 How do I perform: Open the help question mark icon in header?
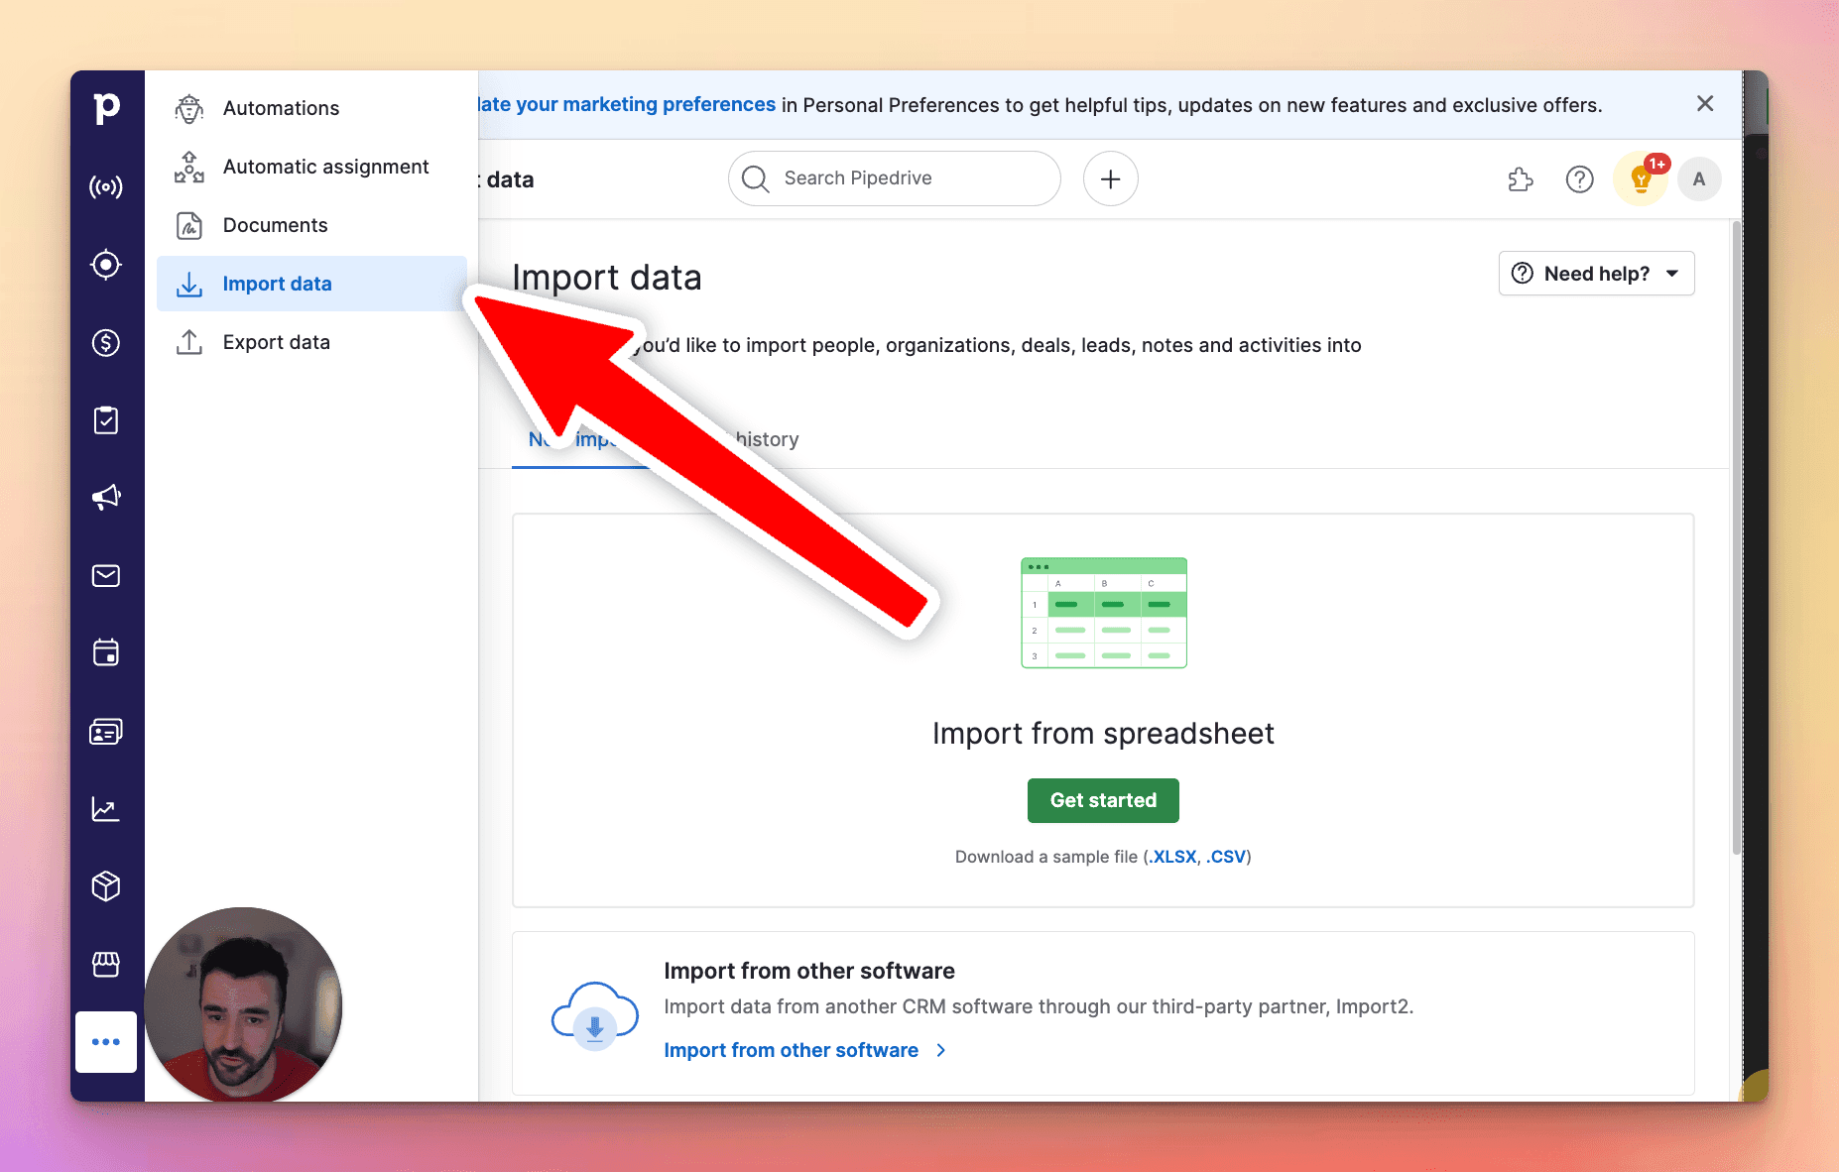click(1580, 179)
